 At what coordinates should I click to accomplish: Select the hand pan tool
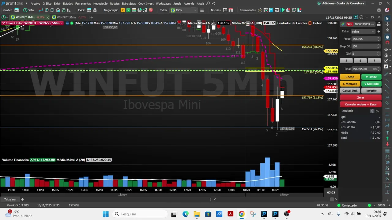click(x=387, y=37)
